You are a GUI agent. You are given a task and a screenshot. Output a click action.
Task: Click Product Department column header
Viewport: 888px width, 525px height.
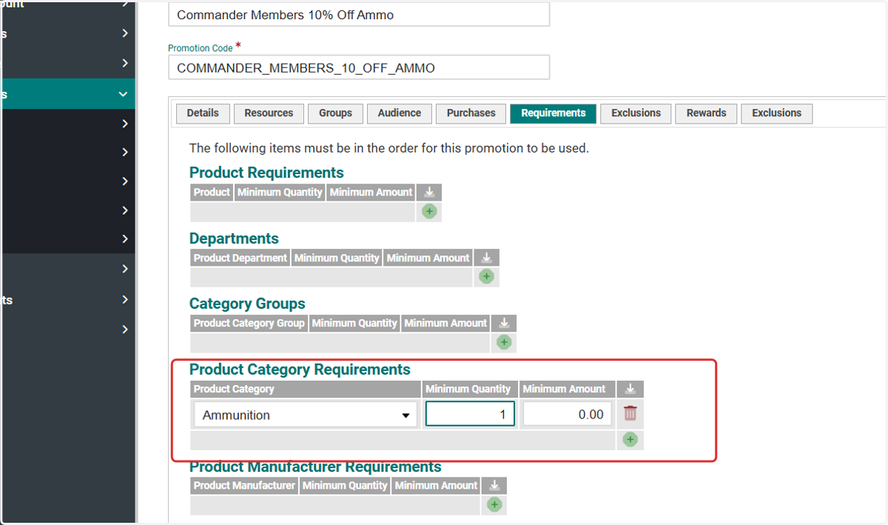[x=240, y=258]
